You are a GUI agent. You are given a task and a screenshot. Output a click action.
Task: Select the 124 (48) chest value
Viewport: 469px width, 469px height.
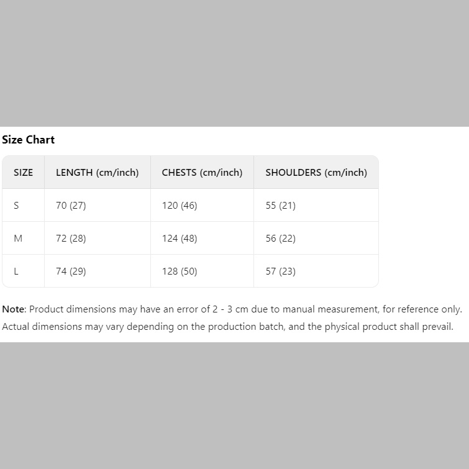(x=180, y=239)
